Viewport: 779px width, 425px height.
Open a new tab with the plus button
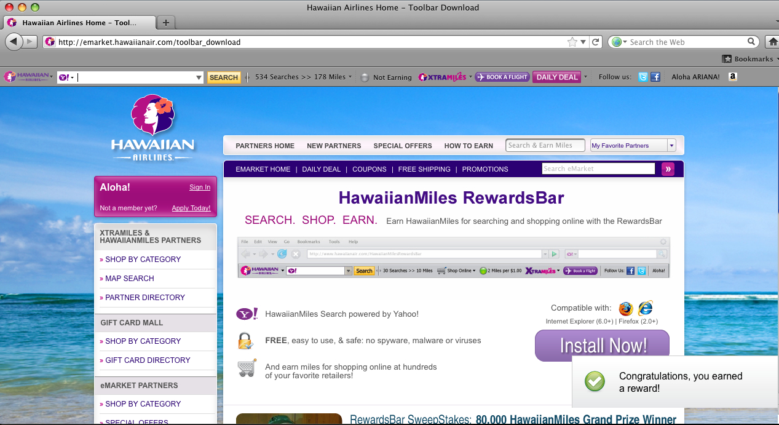coord(165,23)
